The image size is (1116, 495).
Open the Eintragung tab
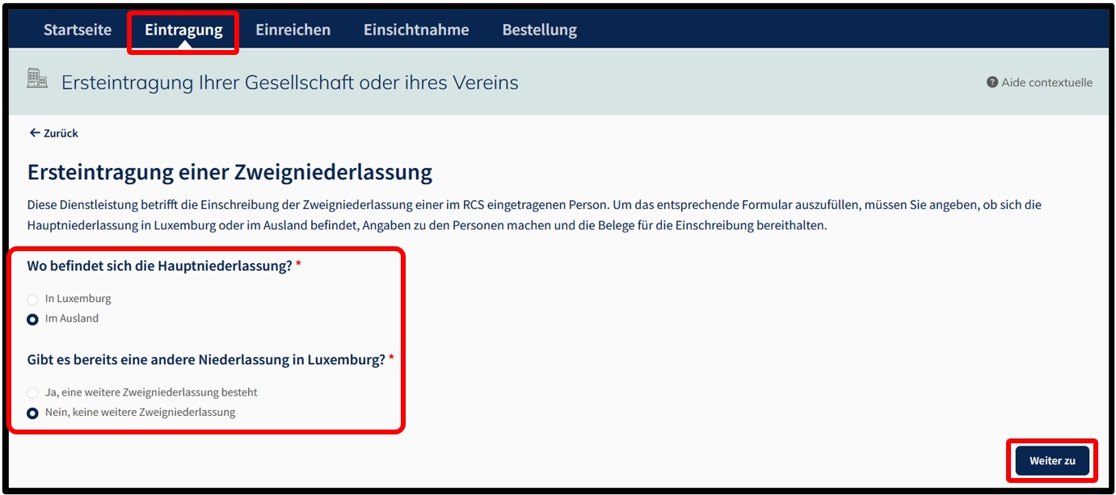183,30
